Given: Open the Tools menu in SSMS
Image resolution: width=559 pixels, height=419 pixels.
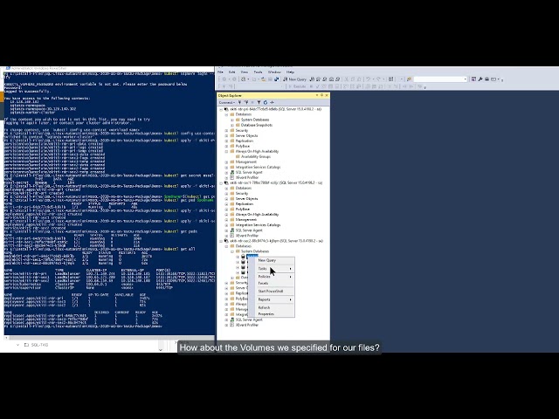Looking at the screenshot, I should click(258, 72).
